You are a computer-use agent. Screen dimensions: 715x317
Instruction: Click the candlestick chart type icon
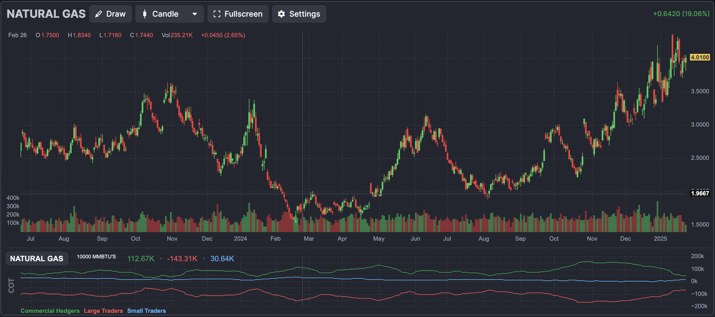[x=144, y=14]
